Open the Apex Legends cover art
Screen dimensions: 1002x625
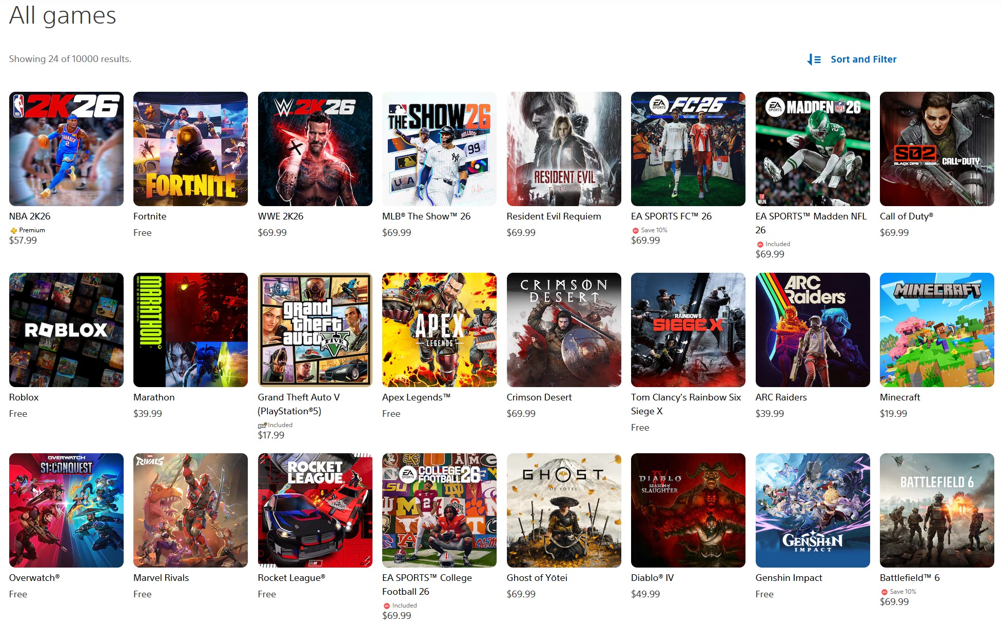(x=439, y=330)
